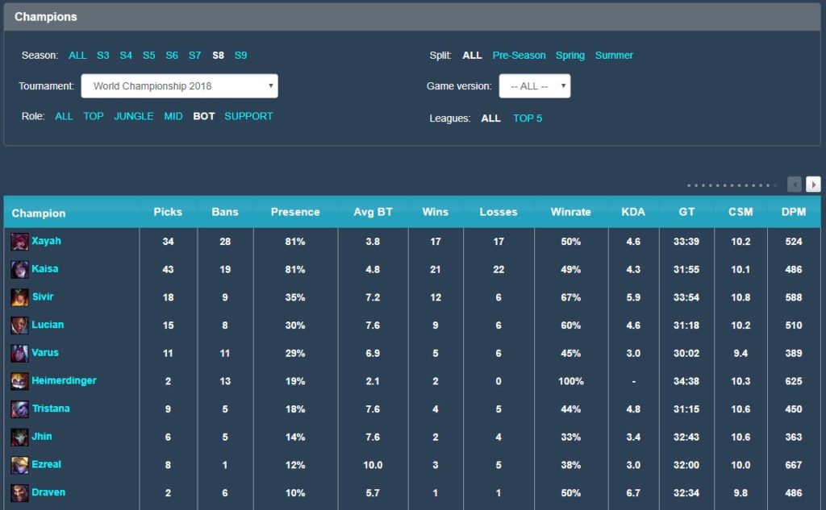
Task: Filter role by JUNGLE
Action: pos(134,116)
